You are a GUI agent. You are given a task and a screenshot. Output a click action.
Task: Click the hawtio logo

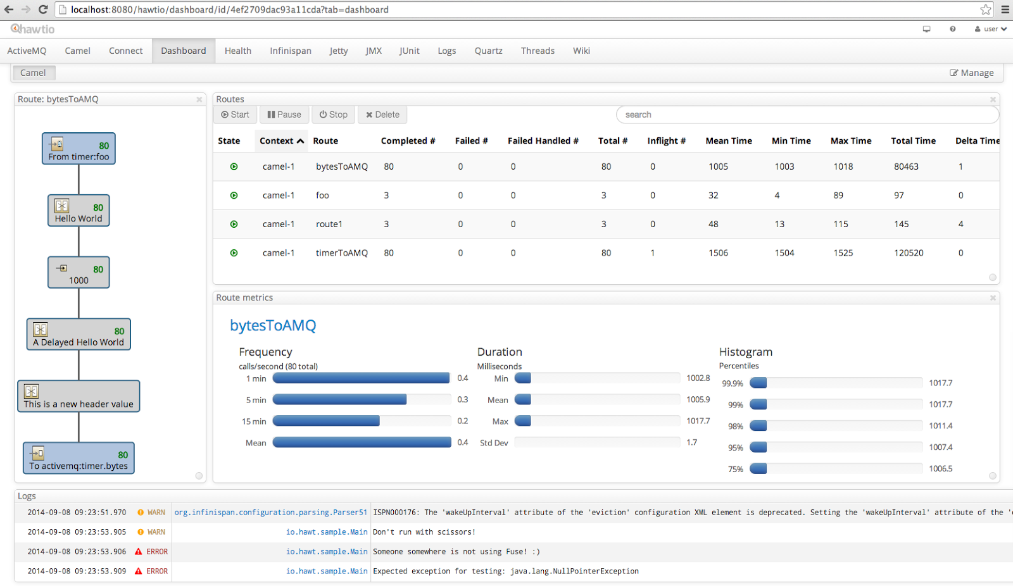[32, 28]
